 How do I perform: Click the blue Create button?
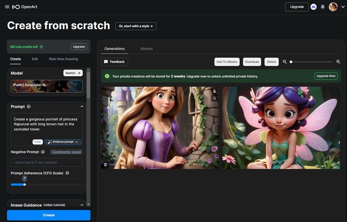49,215
